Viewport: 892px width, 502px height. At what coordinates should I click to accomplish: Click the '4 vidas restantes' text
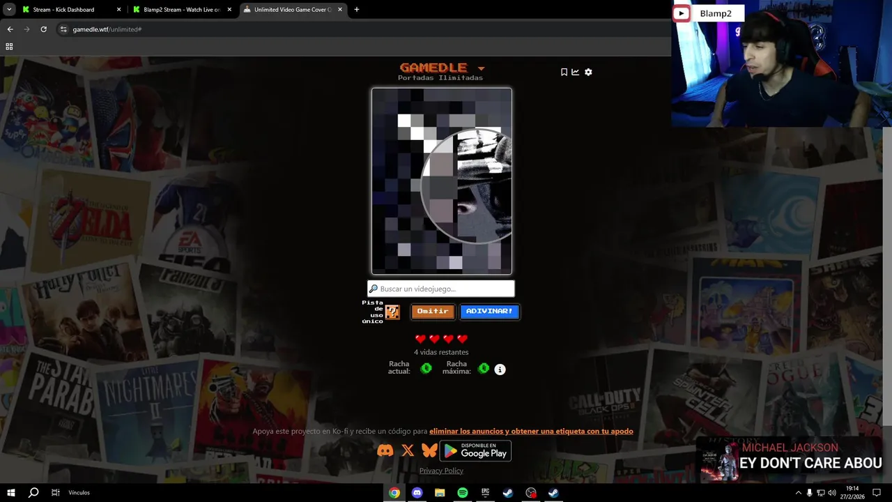[441, 352]
